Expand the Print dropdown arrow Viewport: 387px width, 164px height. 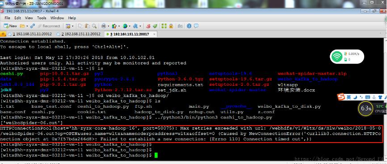click(x=108, y=26)
